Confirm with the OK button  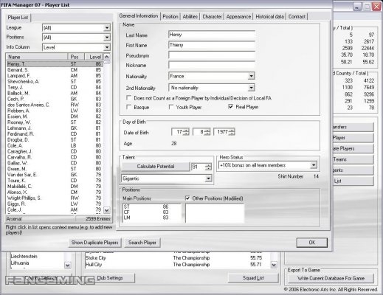(x=311, y=243)
